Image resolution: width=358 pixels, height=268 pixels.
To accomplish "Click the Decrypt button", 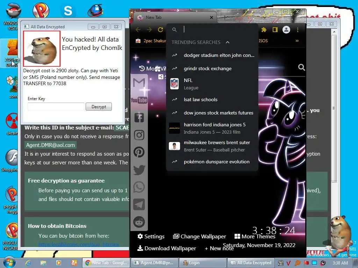I will [x=99, y=107].
